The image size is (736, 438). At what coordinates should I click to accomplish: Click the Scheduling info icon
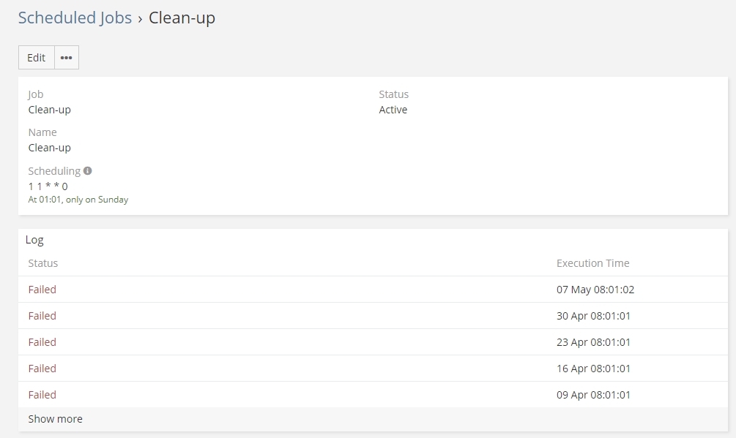pyautogui.click(x=88, y=171)
